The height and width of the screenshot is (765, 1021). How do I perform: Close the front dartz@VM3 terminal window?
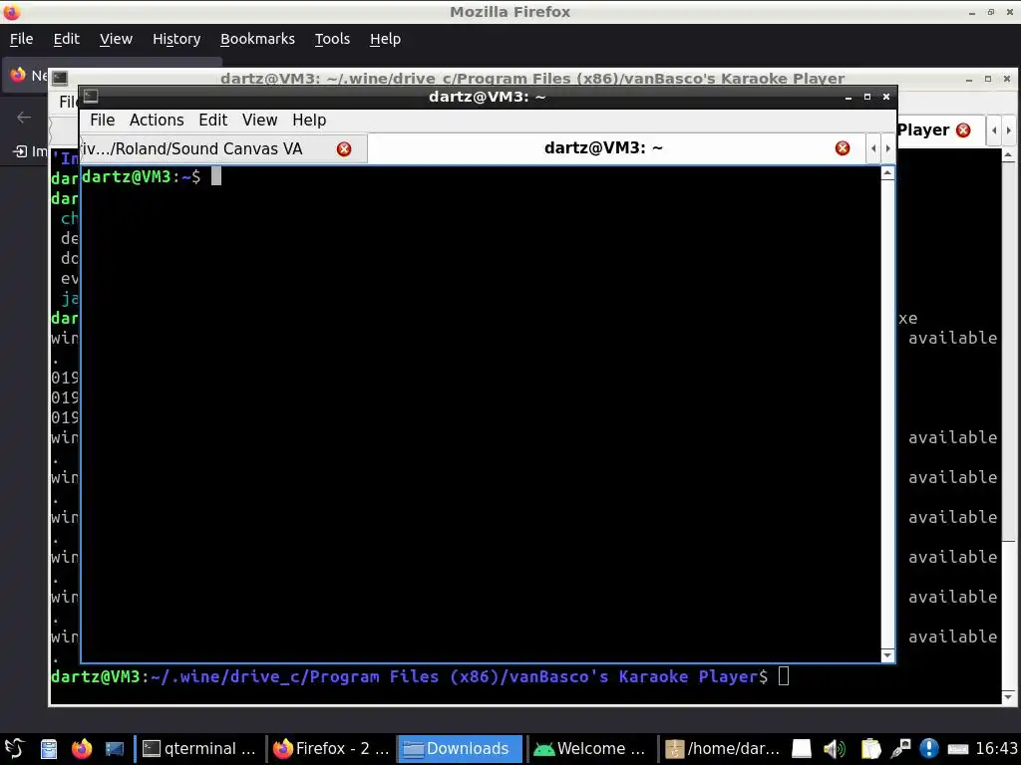click(886, 97)
